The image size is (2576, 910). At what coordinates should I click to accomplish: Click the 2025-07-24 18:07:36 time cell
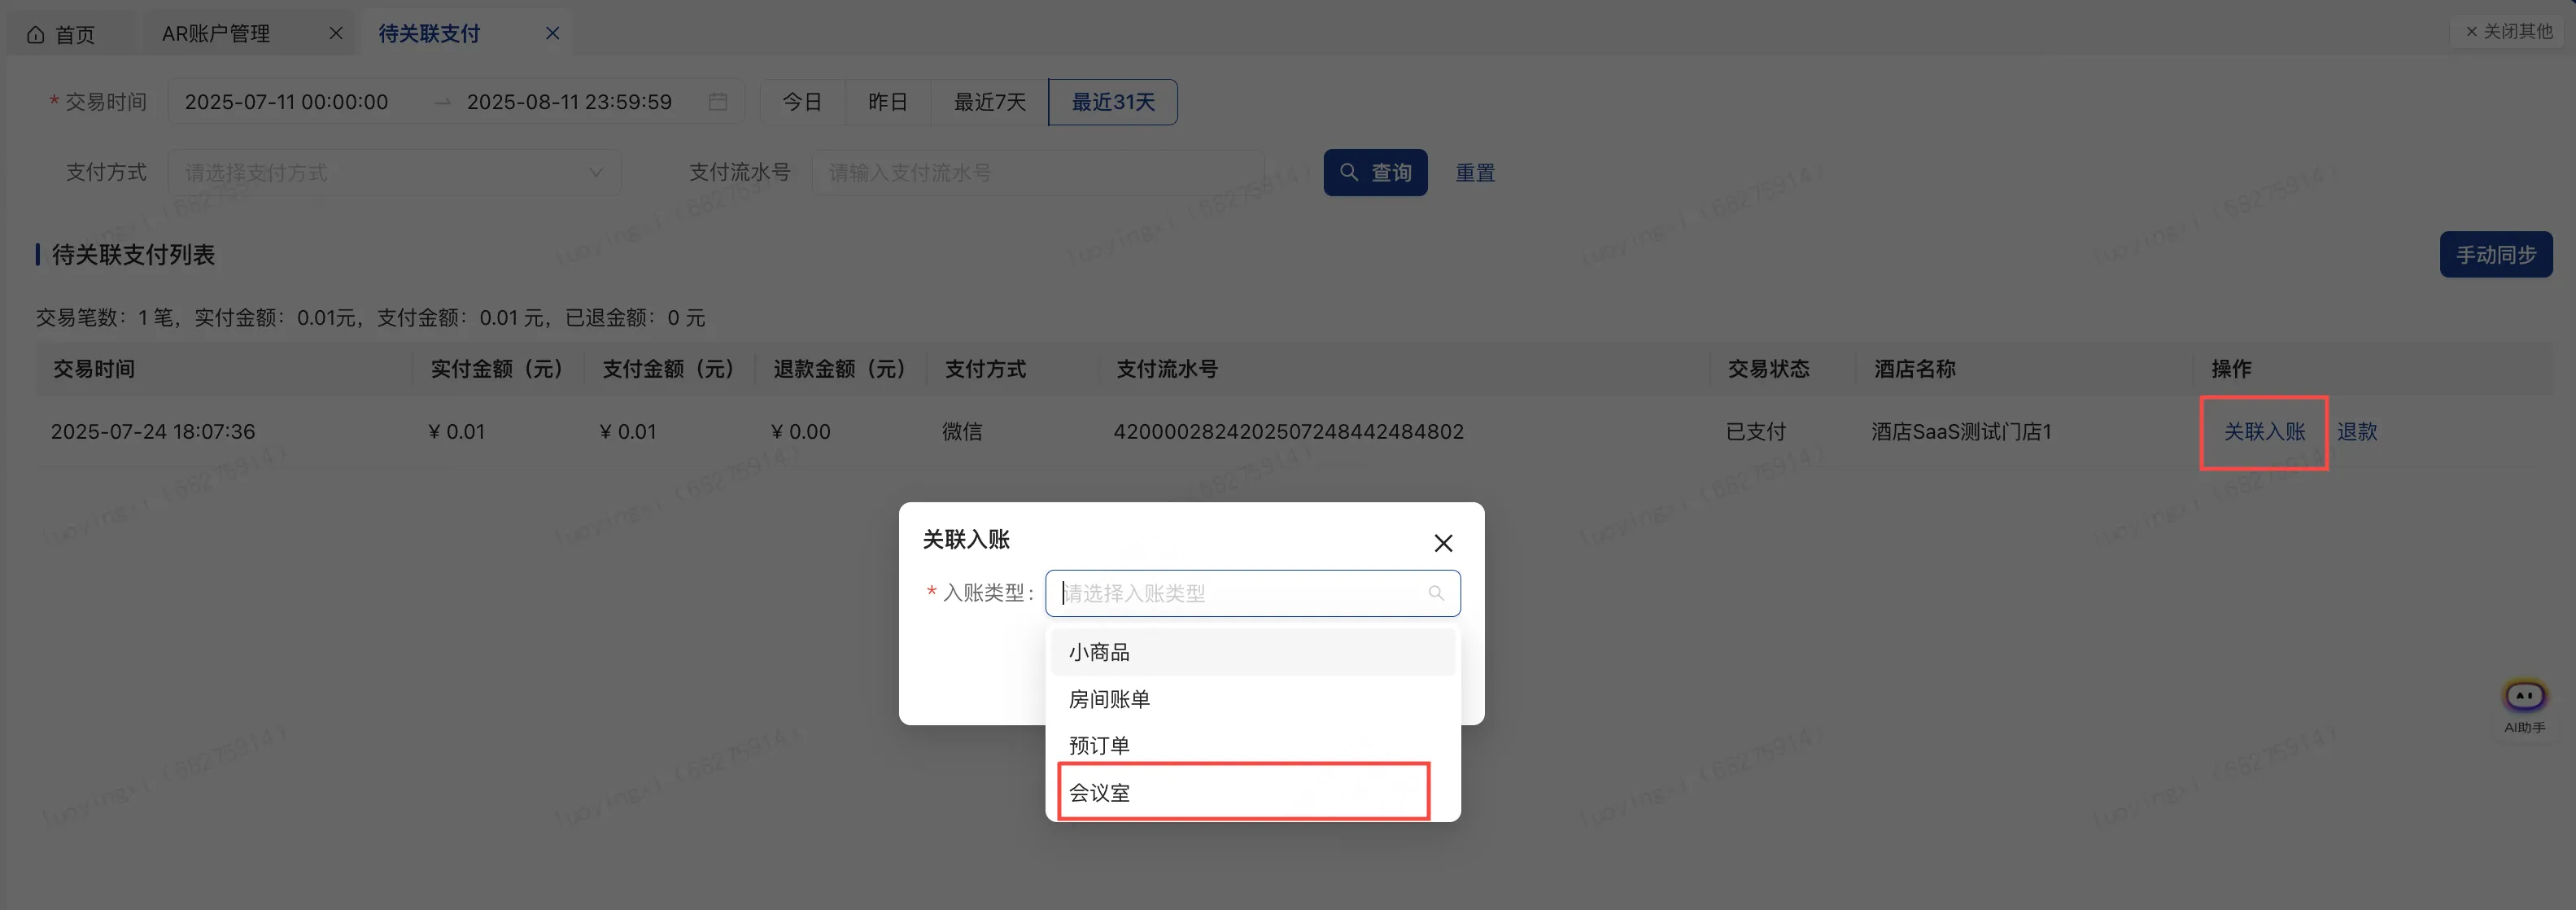[153, 432]
